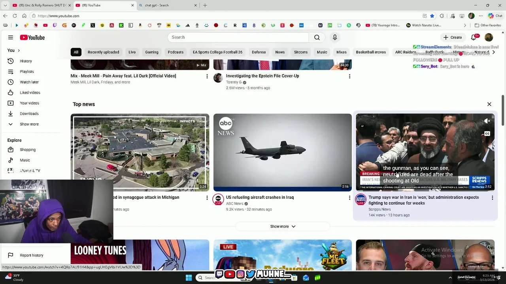Select the Live filter chip

point(132,52)
